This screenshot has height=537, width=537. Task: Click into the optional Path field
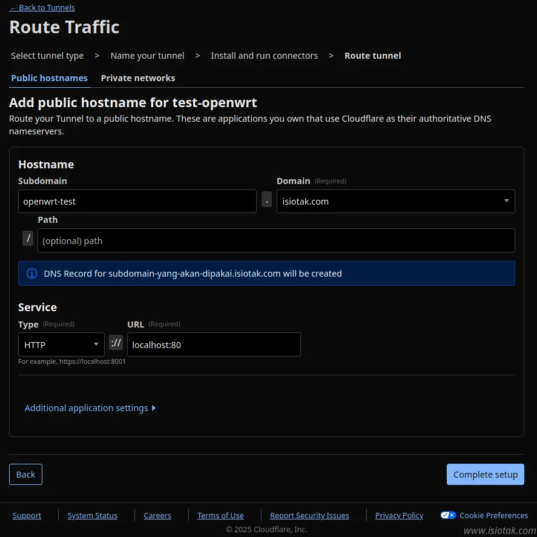coord(276,240)
